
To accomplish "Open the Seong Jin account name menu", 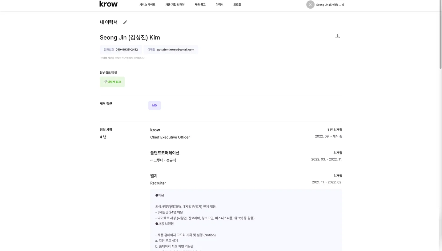I will 330,5.
